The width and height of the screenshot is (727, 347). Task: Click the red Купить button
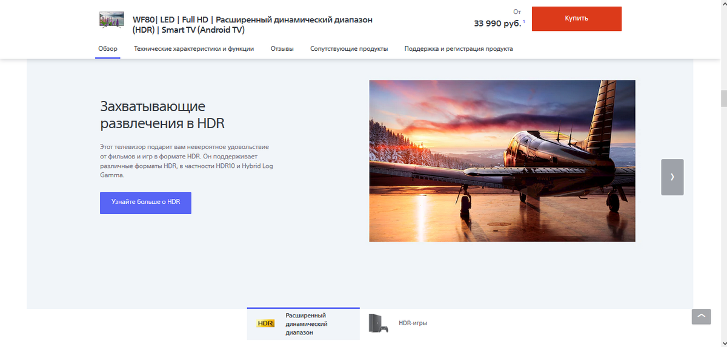point(576,19)
